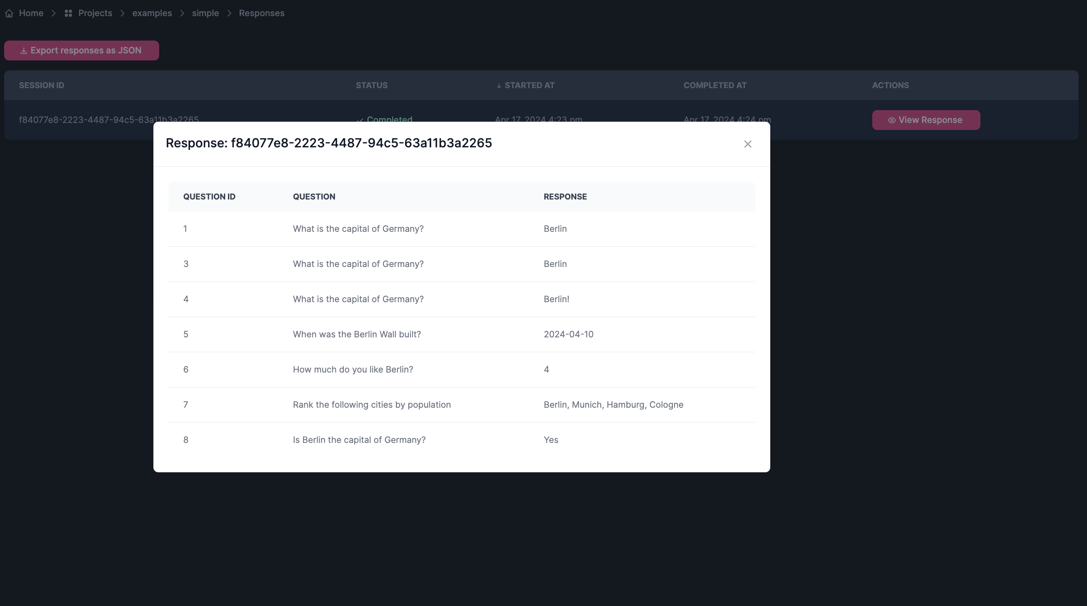
Task: Click the Actions column header
Action: (890, 86)
